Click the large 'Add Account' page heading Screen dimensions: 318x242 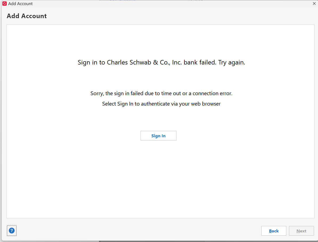pyautogui.click(x=27, y=16)
